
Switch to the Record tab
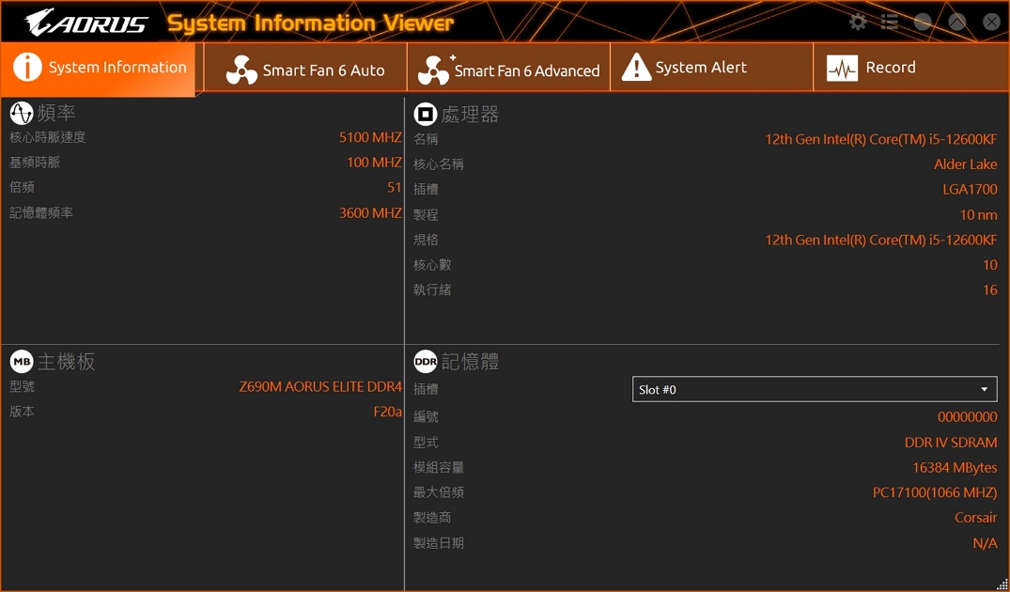click(x=911, y=68)
